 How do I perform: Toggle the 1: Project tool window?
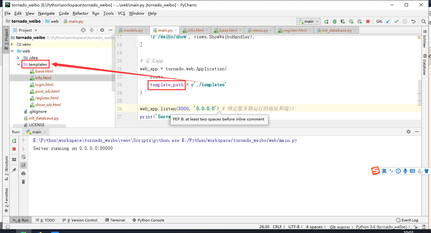point(6,39)
